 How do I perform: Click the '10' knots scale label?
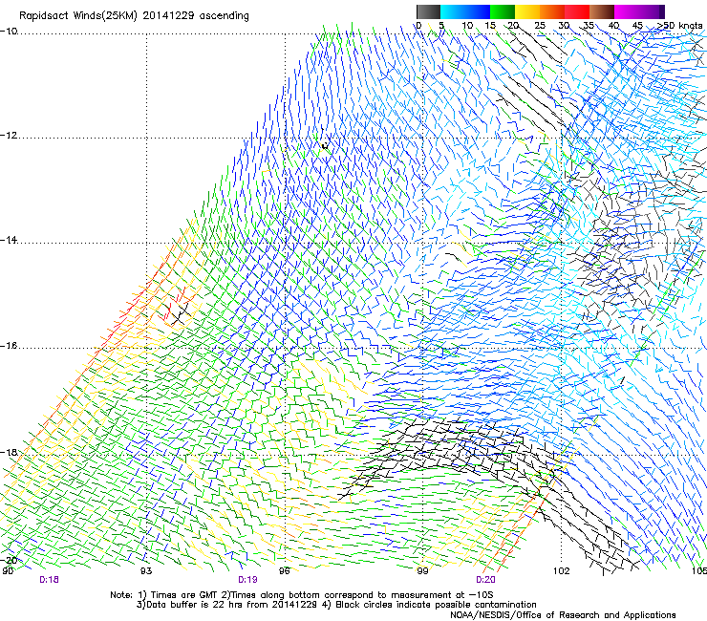[467, 25]
